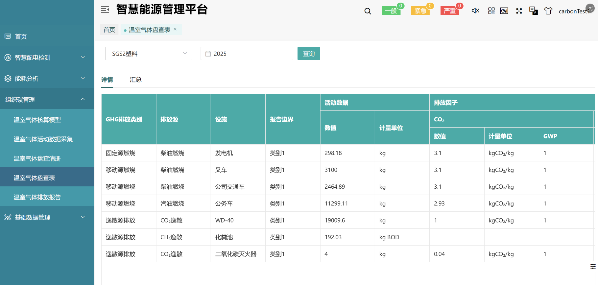Open the QR code icon
The height and width of the screenshot is (285, 598).
491,11
